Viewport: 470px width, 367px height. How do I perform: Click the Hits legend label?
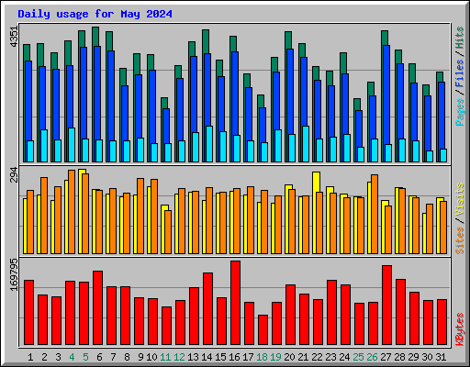coord(460,38)
